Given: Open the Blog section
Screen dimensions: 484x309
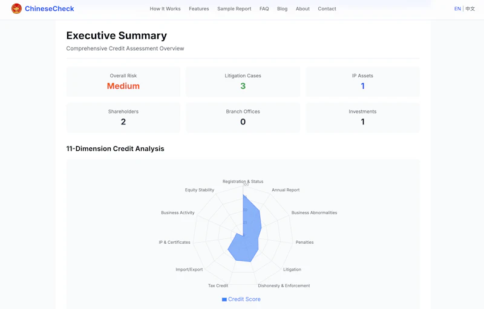Looking at the screenshot, I should coord(282,8).
